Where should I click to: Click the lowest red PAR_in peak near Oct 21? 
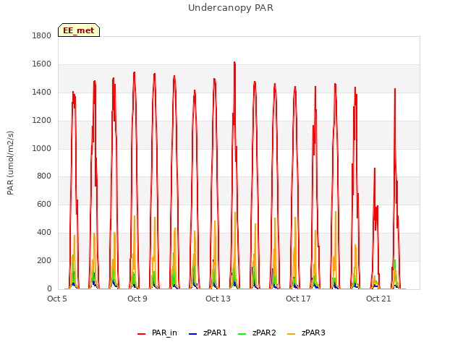(x=375, y=168)
